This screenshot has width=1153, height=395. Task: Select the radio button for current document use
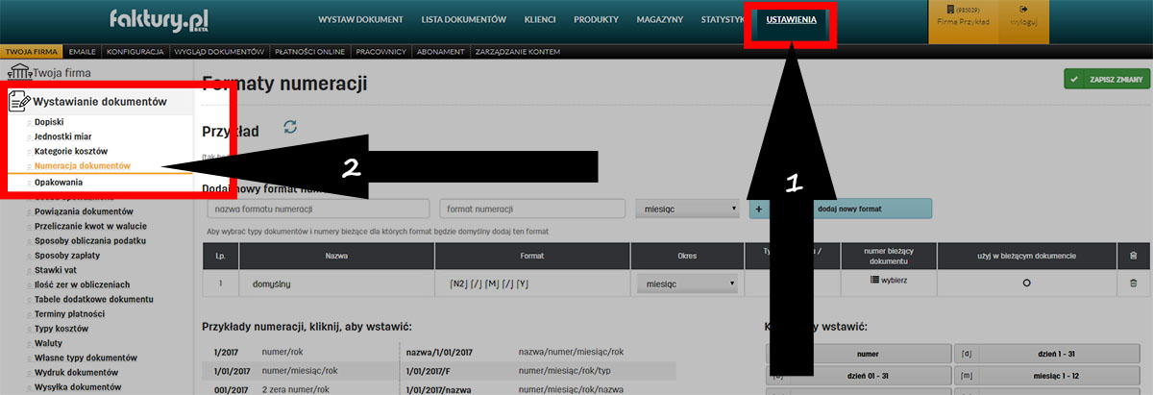point(1026,284)
